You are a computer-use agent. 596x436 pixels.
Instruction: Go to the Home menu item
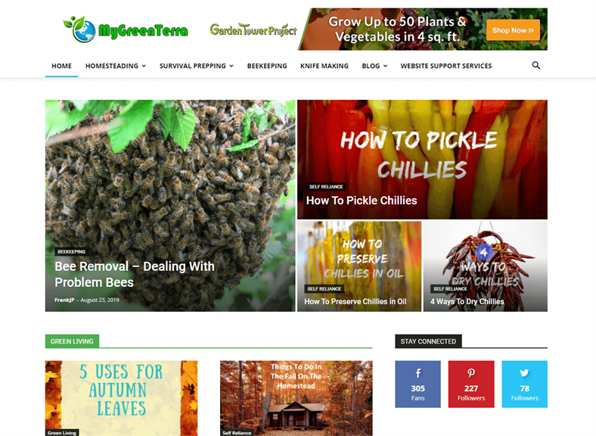click(61, 66)
